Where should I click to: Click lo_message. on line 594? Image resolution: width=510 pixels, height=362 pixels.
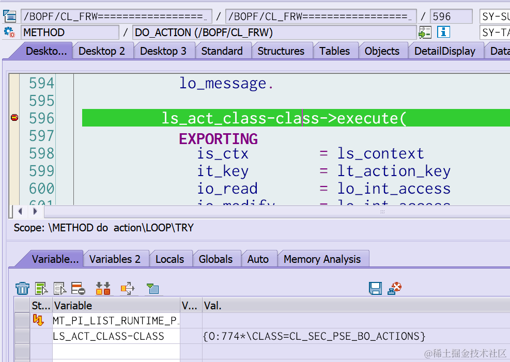point(226,84)
